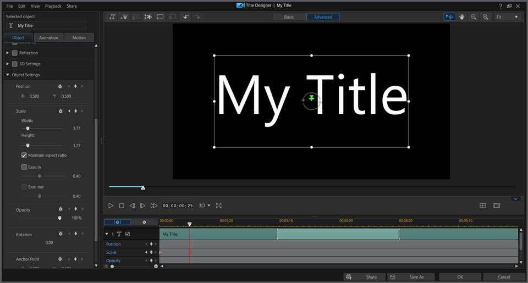Add a keyframe for Opacity in panel
Viewport: 528px width, 283px height.
[75, 209]
